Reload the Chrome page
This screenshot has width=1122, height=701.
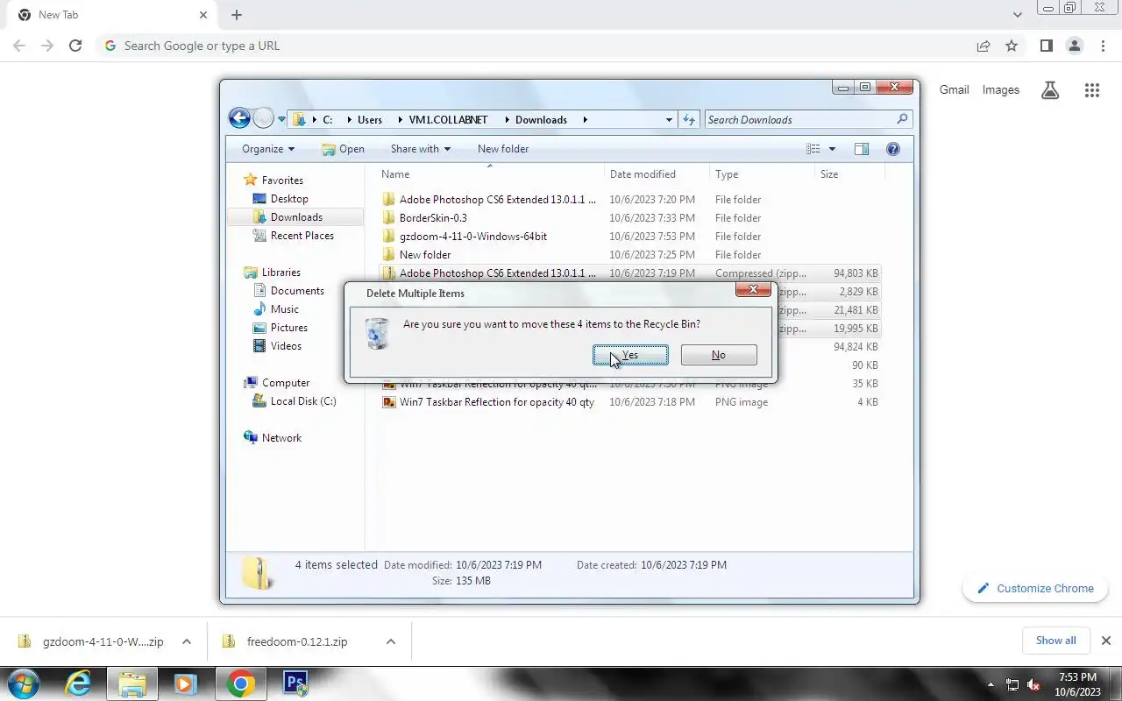pyautogui.click(x=75, y=46)
